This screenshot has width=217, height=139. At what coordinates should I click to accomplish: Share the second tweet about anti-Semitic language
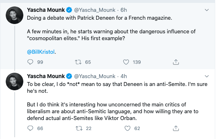[176, 128]
